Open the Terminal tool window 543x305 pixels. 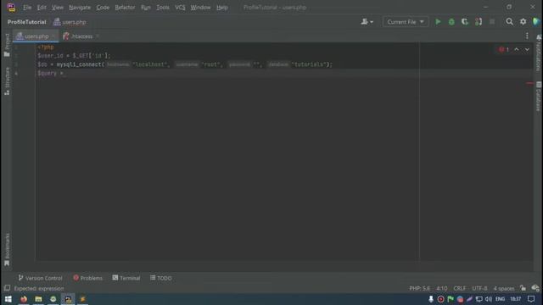pos(126,278)
